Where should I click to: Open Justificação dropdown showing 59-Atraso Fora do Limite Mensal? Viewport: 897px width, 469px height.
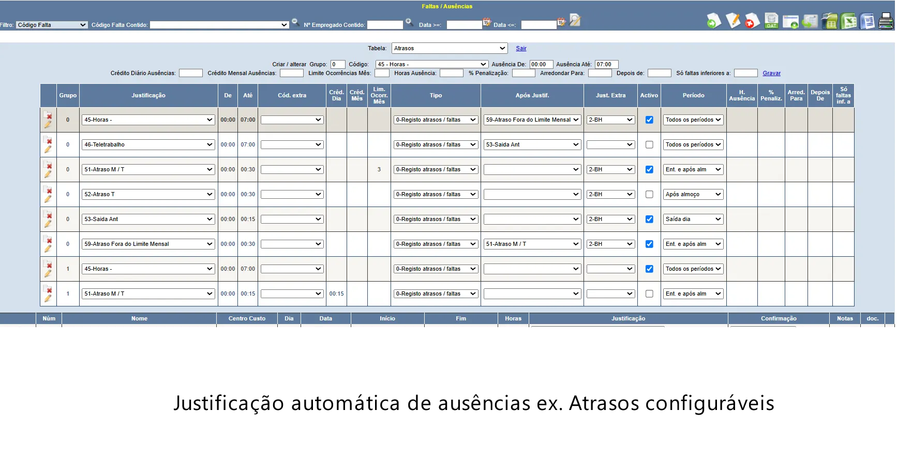[148, 244]
